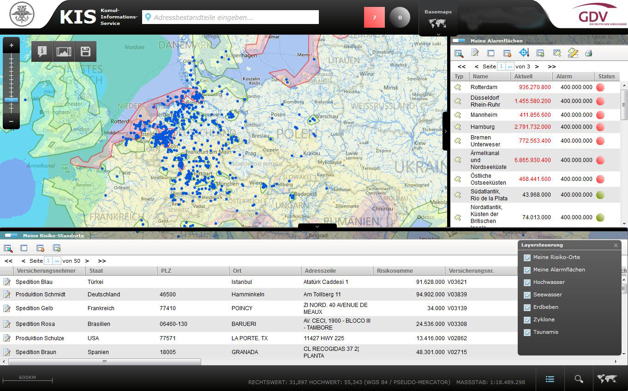
Task: Click the Seite number field in Alarmflächen pager
Action: [x=501, y=66]
